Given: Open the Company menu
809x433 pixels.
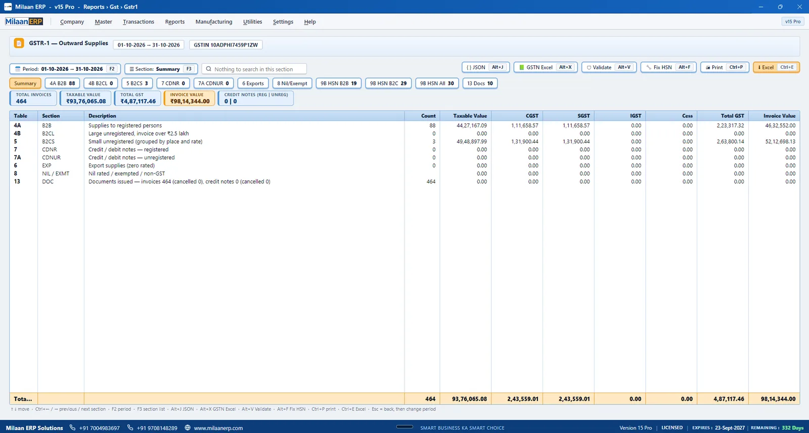Looking at the screenshot, I should coord(72,22).
